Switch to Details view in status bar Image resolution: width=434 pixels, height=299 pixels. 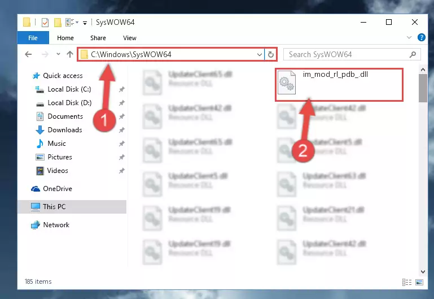tap(406, 283)
